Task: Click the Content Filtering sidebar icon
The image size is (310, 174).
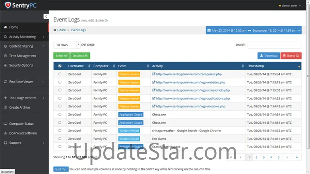Action: pos(5,46)
